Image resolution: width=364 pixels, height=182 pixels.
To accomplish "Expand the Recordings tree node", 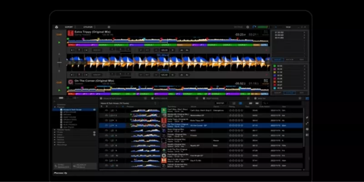I will click(x=55, y=145).
